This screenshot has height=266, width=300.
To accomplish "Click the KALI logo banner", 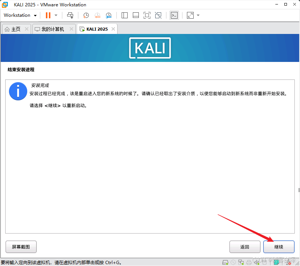I will point(150,48).
